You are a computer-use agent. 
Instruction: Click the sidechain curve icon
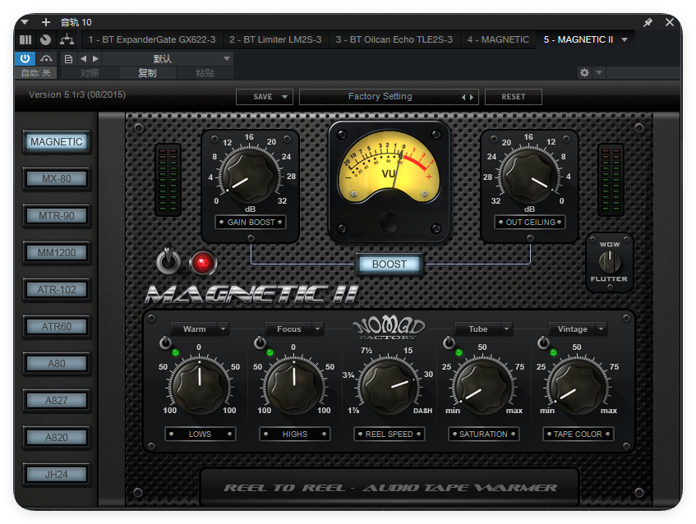(46, 58)
